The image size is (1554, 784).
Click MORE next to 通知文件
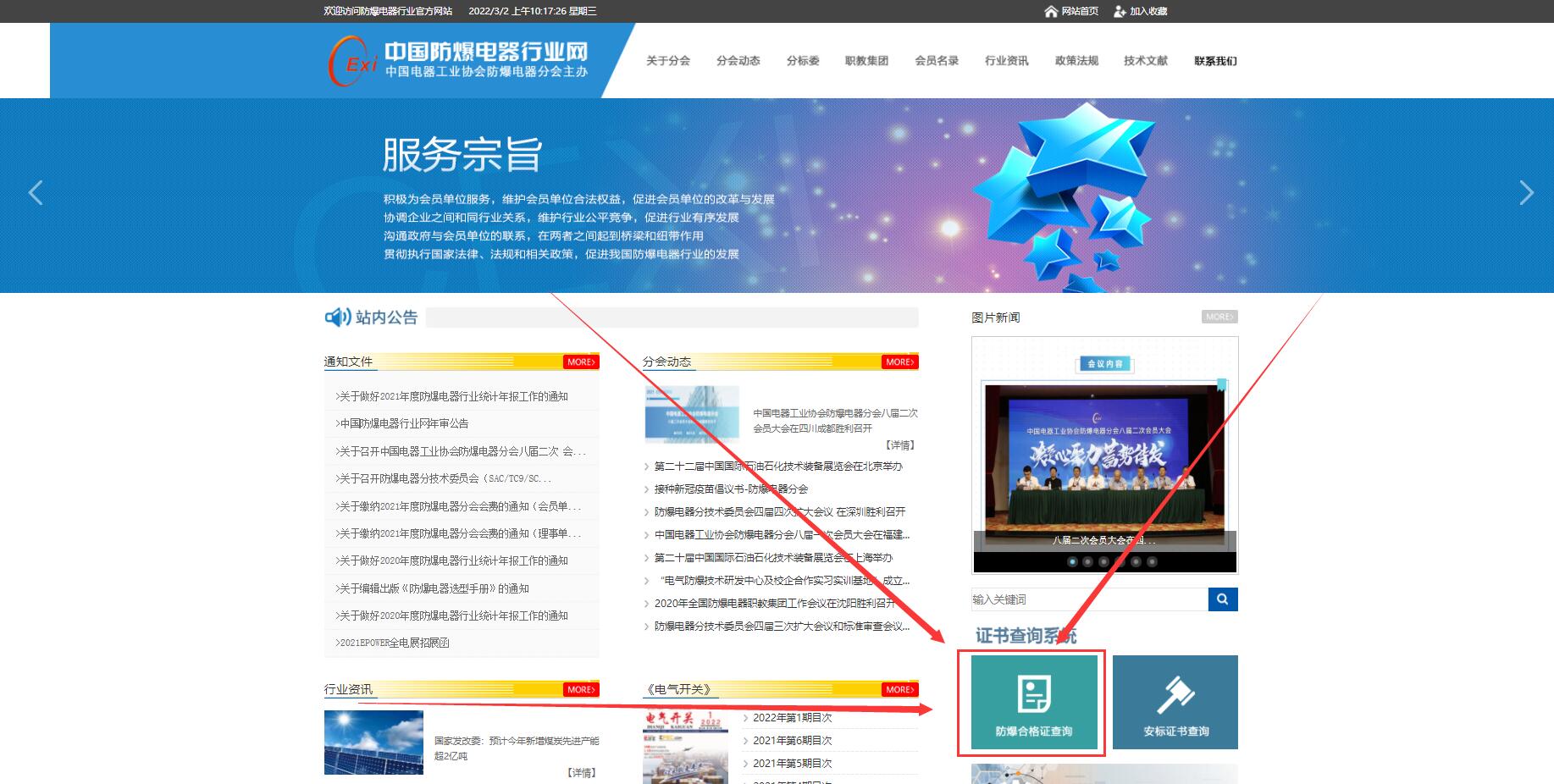point(580,362)
